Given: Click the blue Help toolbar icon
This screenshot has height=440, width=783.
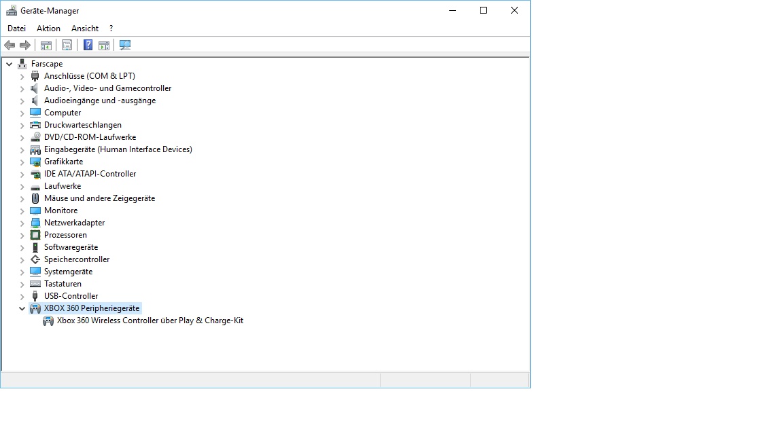Looking at the screenshot, I should [88, 45].
